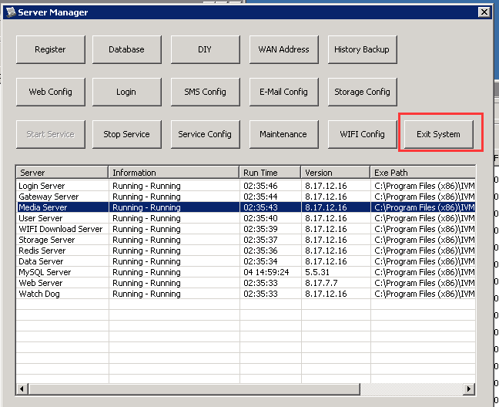Click the horizontal scrollbar right arrow
Image resolution: width=499 pixels, height=407 pixels.
(x=469, y=388)
